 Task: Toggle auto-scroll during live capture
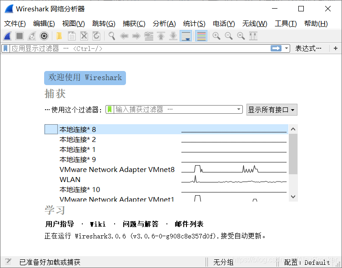coord(186,36)
